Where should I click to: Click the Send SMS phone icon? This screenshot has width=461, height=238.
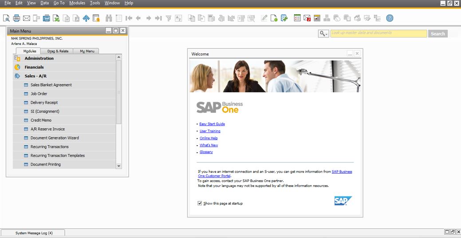click(36, 18)
